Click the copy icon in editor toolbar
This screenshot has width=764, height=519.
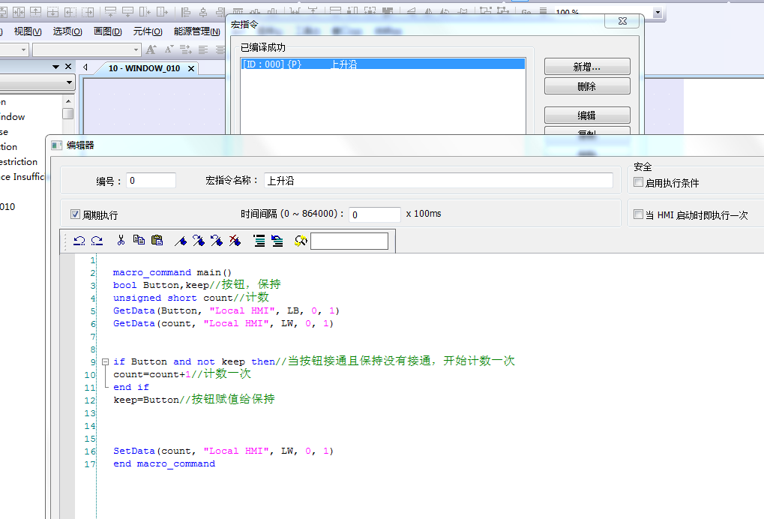click(x=139, y=241)
